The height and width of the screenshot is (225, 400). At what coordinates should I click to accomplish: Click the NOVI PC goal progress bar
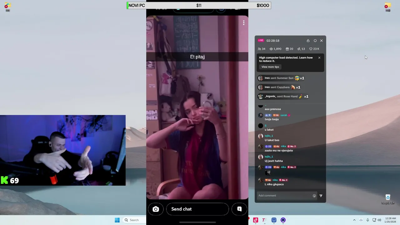[199, 5]
